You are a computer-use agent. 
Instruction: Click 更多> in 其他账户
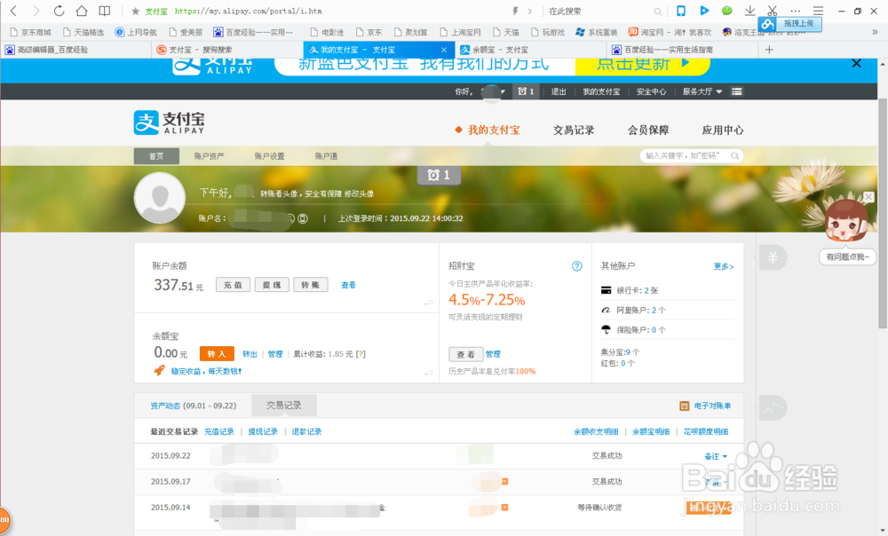coord(723,266)
